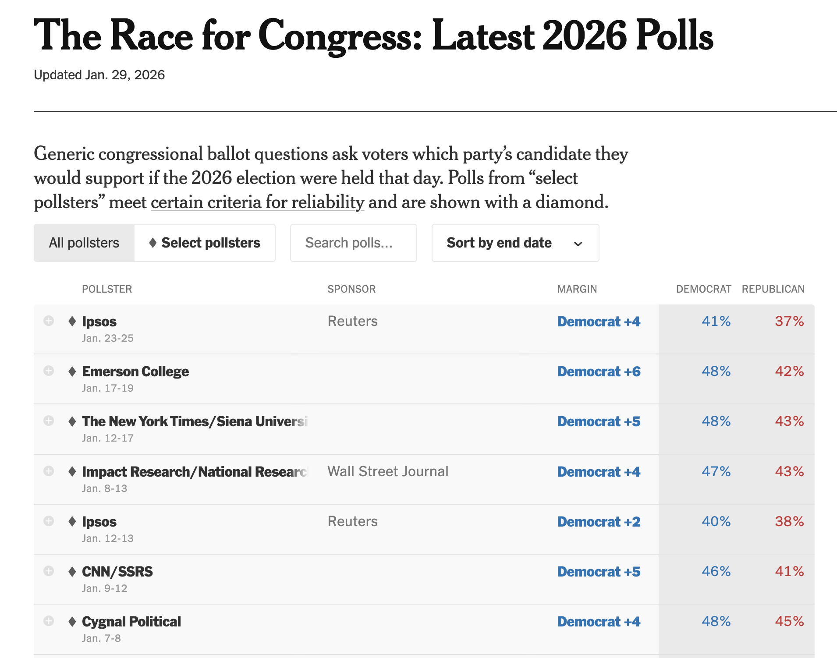Click the Republican column header
Image resolution: width=837 pixels, height=658 pixels.
coord(773,289)
